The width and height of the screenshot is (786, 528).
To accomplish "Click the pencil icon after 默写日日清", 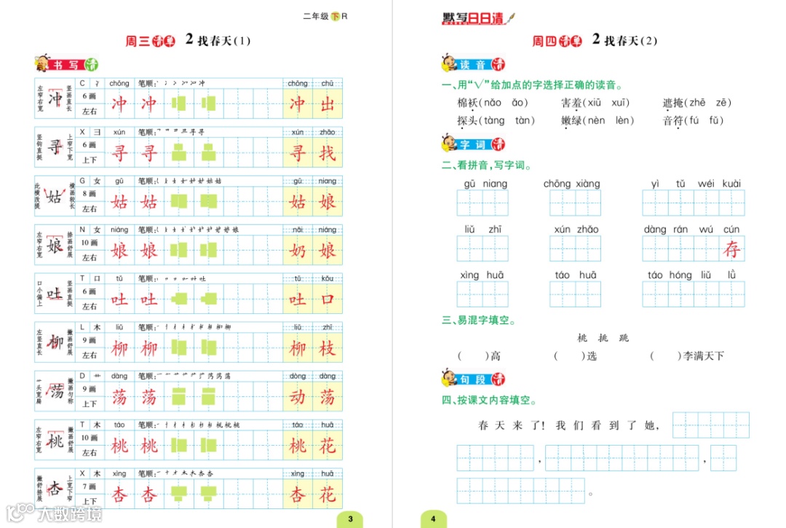I will (511, 18).
